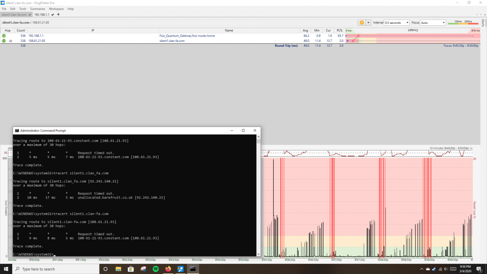Click the Type here to search box
Viewport: 487px width, 274px height.
pyautogui.click(x=56, y=269)
